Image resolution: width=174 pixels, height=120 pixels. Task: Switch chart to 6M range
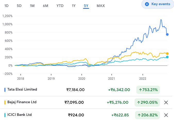coord(46,6)
